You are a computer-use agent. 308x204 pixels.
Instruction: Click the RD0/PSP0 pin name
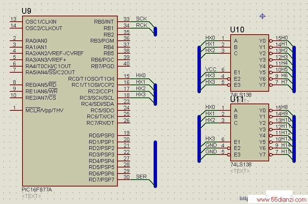pos(101,135)
